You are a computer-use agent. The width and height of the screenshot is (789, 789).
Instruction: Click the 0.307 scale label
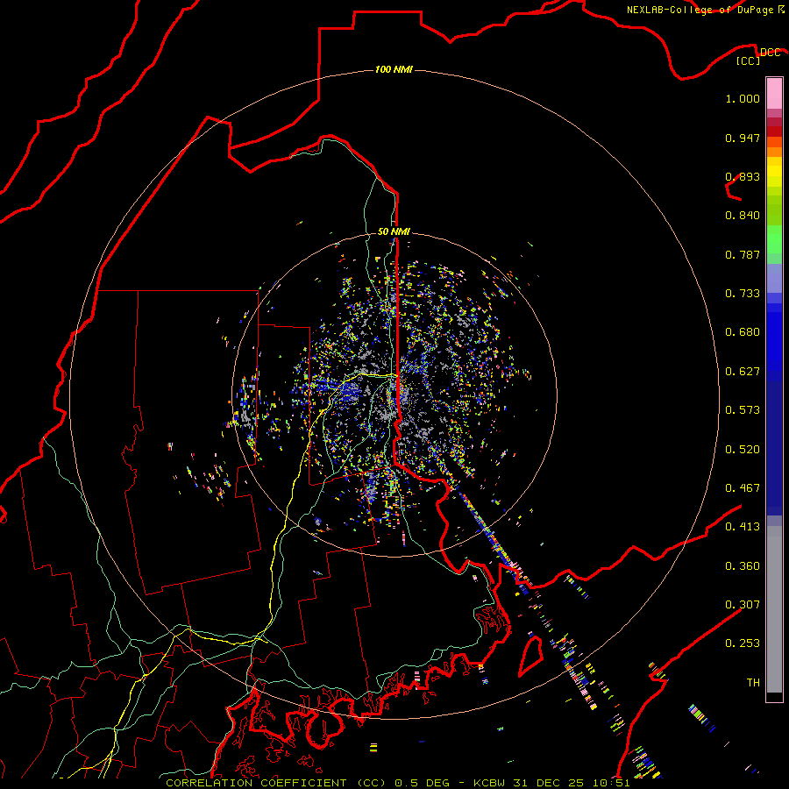(x=743, y=605)
